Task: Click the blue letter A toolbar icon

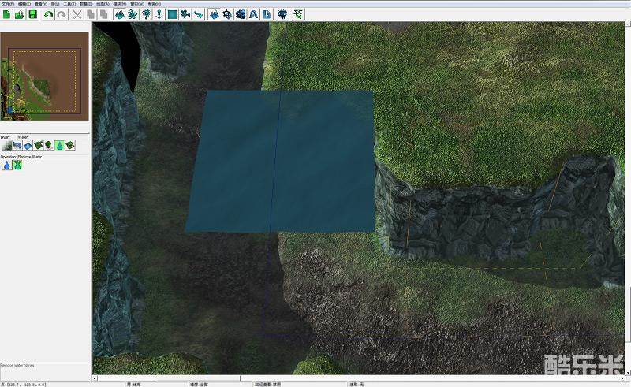Action: [253, 14]
